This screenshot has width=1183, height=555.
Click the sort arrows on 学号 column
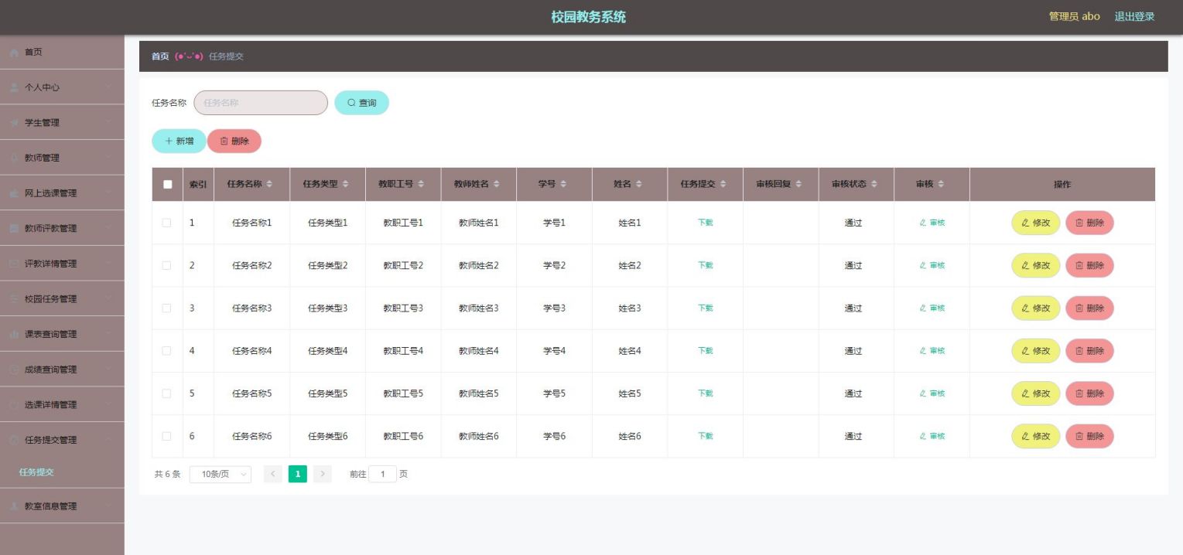(x=563, y=184)
